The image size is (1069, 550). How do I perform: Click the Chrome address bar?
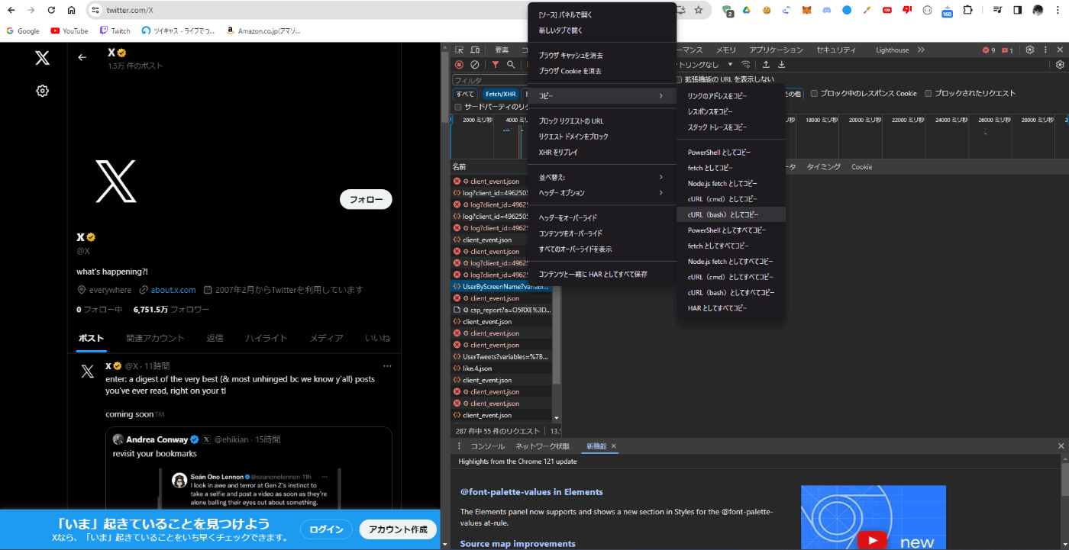382,10
